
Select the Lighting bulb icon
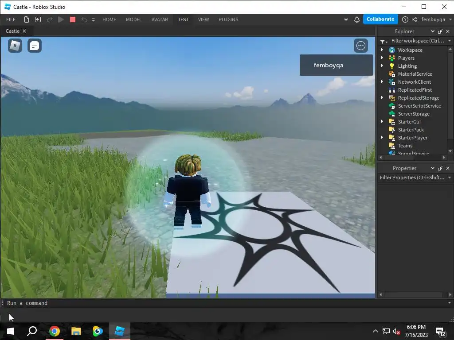(392, 66)
